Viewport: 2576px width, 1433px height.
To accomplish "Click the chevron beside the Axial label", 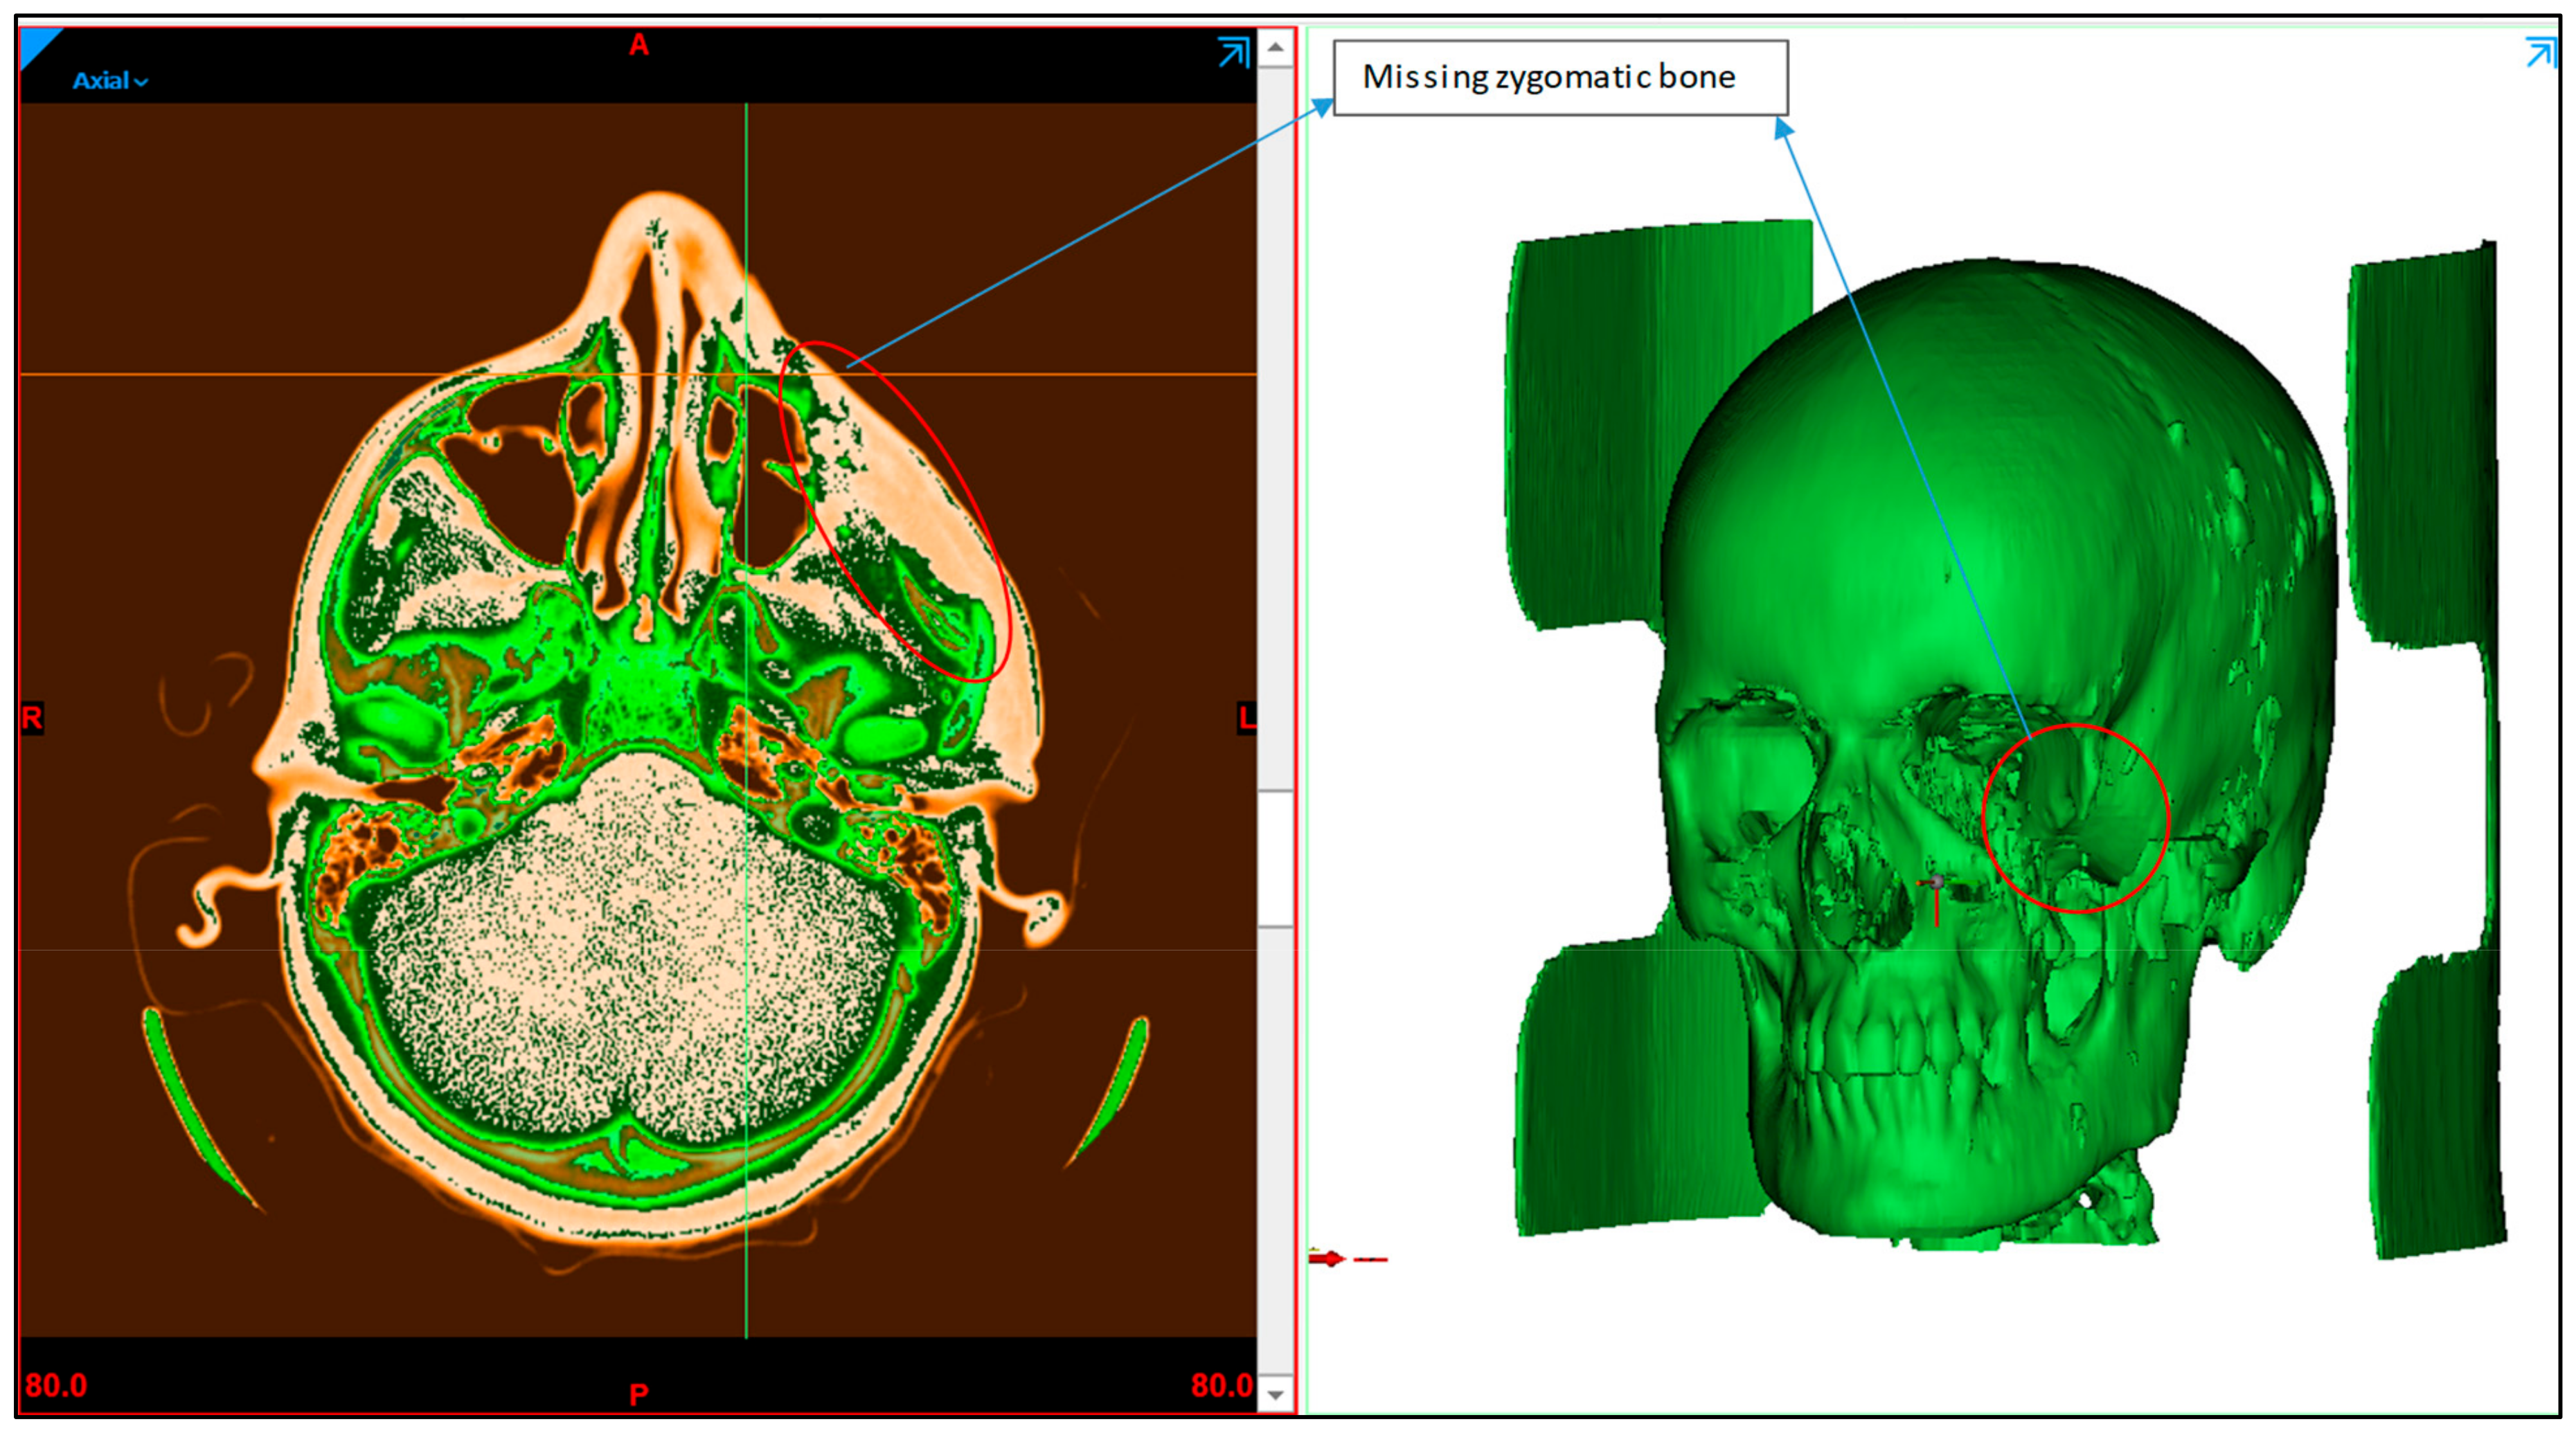I will coord(141,82).
